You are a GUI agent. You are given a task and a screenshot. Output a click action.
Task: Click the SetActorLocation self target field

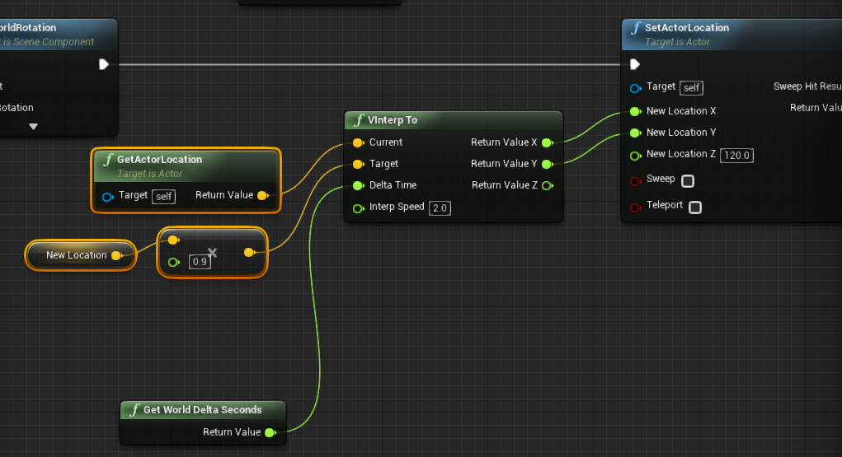(692, 88)
